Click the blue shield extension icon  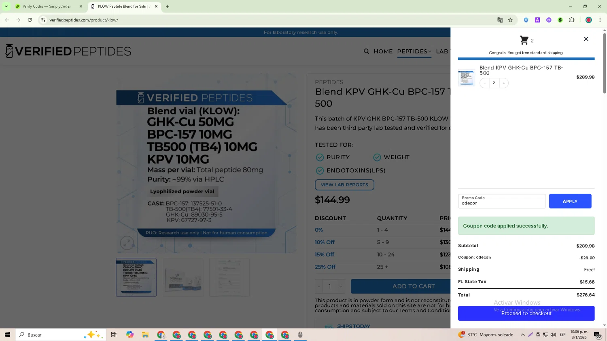tap(526, 20)
